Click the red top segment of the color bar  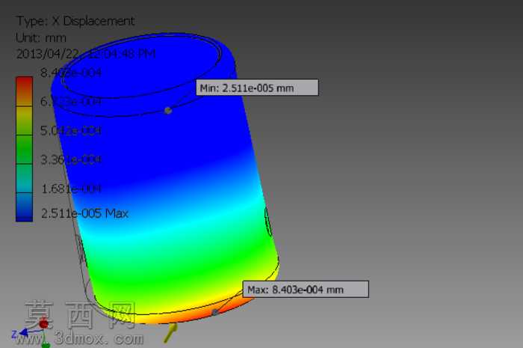[25, 91]
